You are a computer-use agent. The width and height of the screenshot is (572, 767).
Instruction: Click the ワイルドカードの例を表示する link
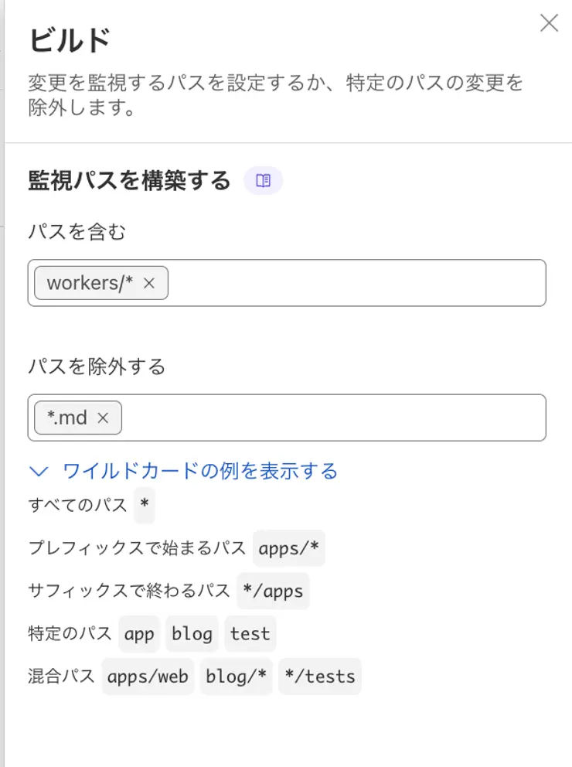[x=200, y=471]
